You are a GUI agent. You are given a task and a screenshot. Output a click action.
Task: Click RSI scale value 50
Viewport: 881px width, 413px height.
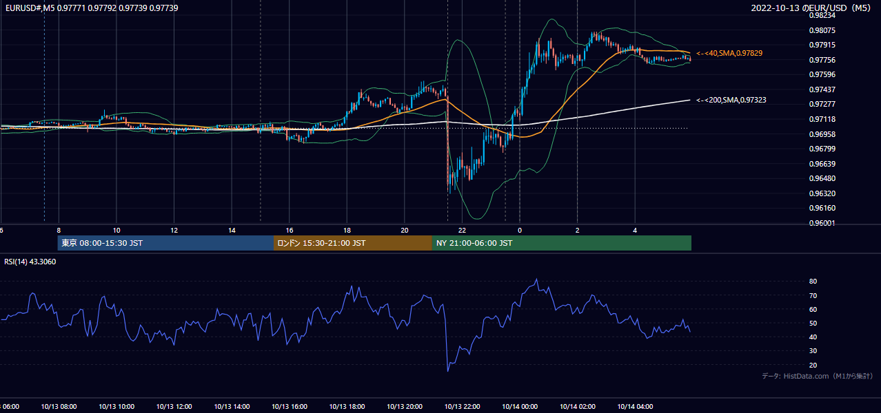pos(813,323)
